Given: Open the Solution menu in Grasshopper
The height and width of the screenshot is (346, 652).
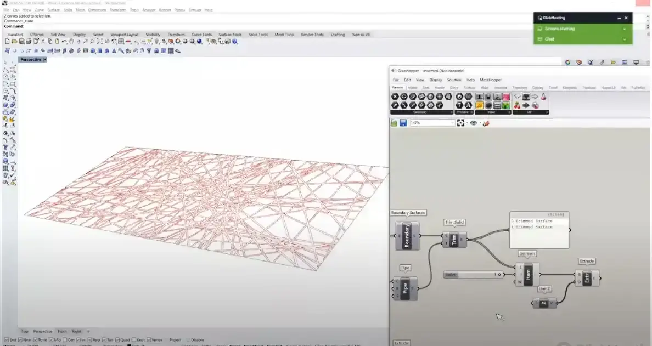Looking at the screenshot, I should [454, 80].
